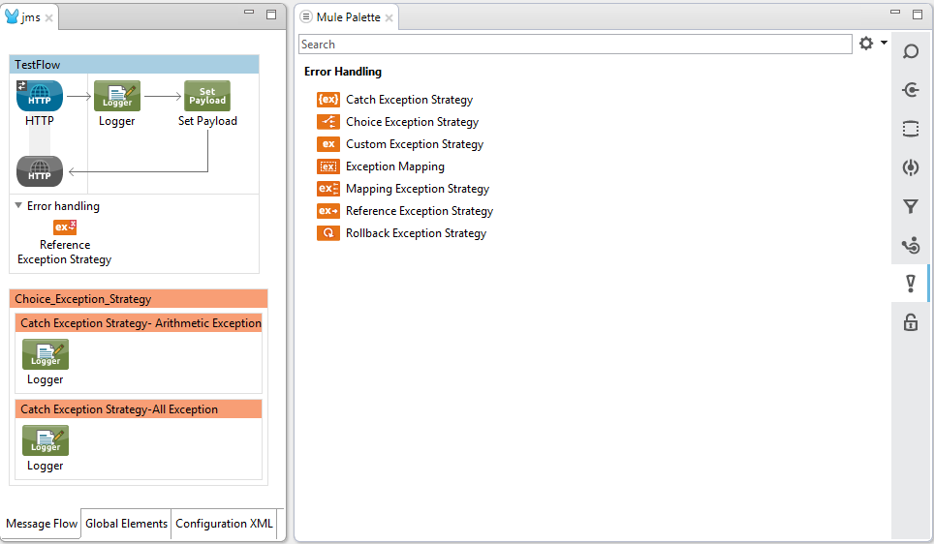
Task: Click the Exception Mapping label in palette
Action: [395, 166]
